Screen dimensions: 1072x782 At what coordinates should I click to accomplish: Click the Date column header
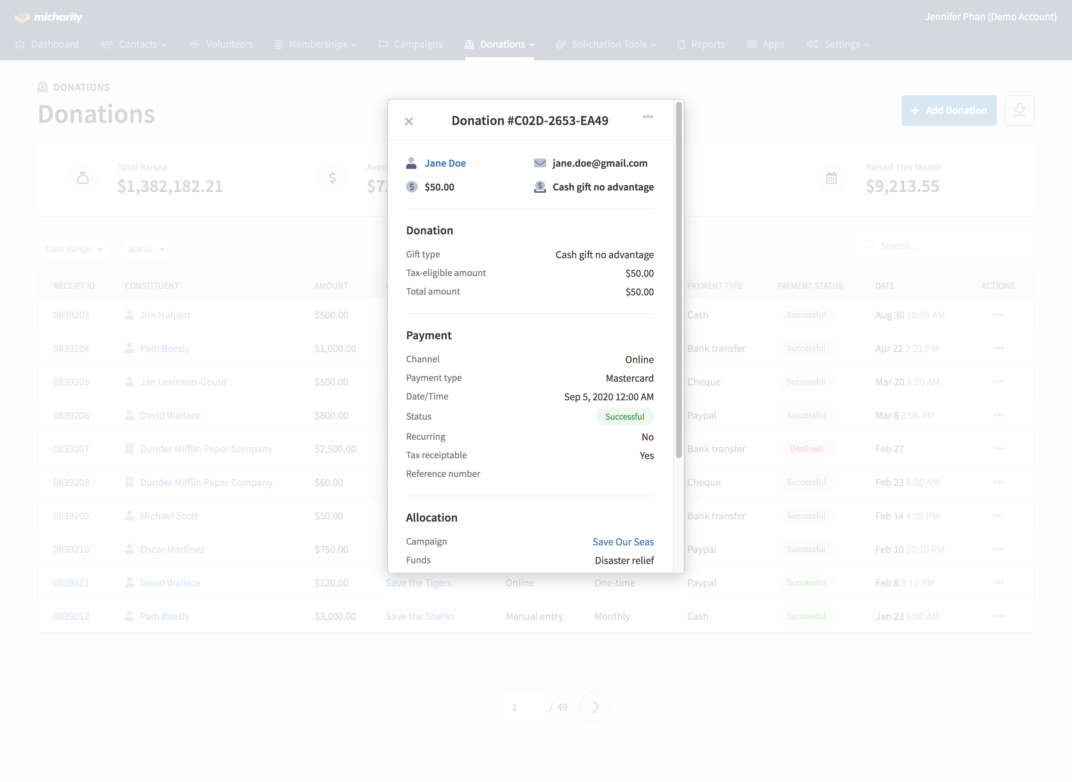pos(884,286)
